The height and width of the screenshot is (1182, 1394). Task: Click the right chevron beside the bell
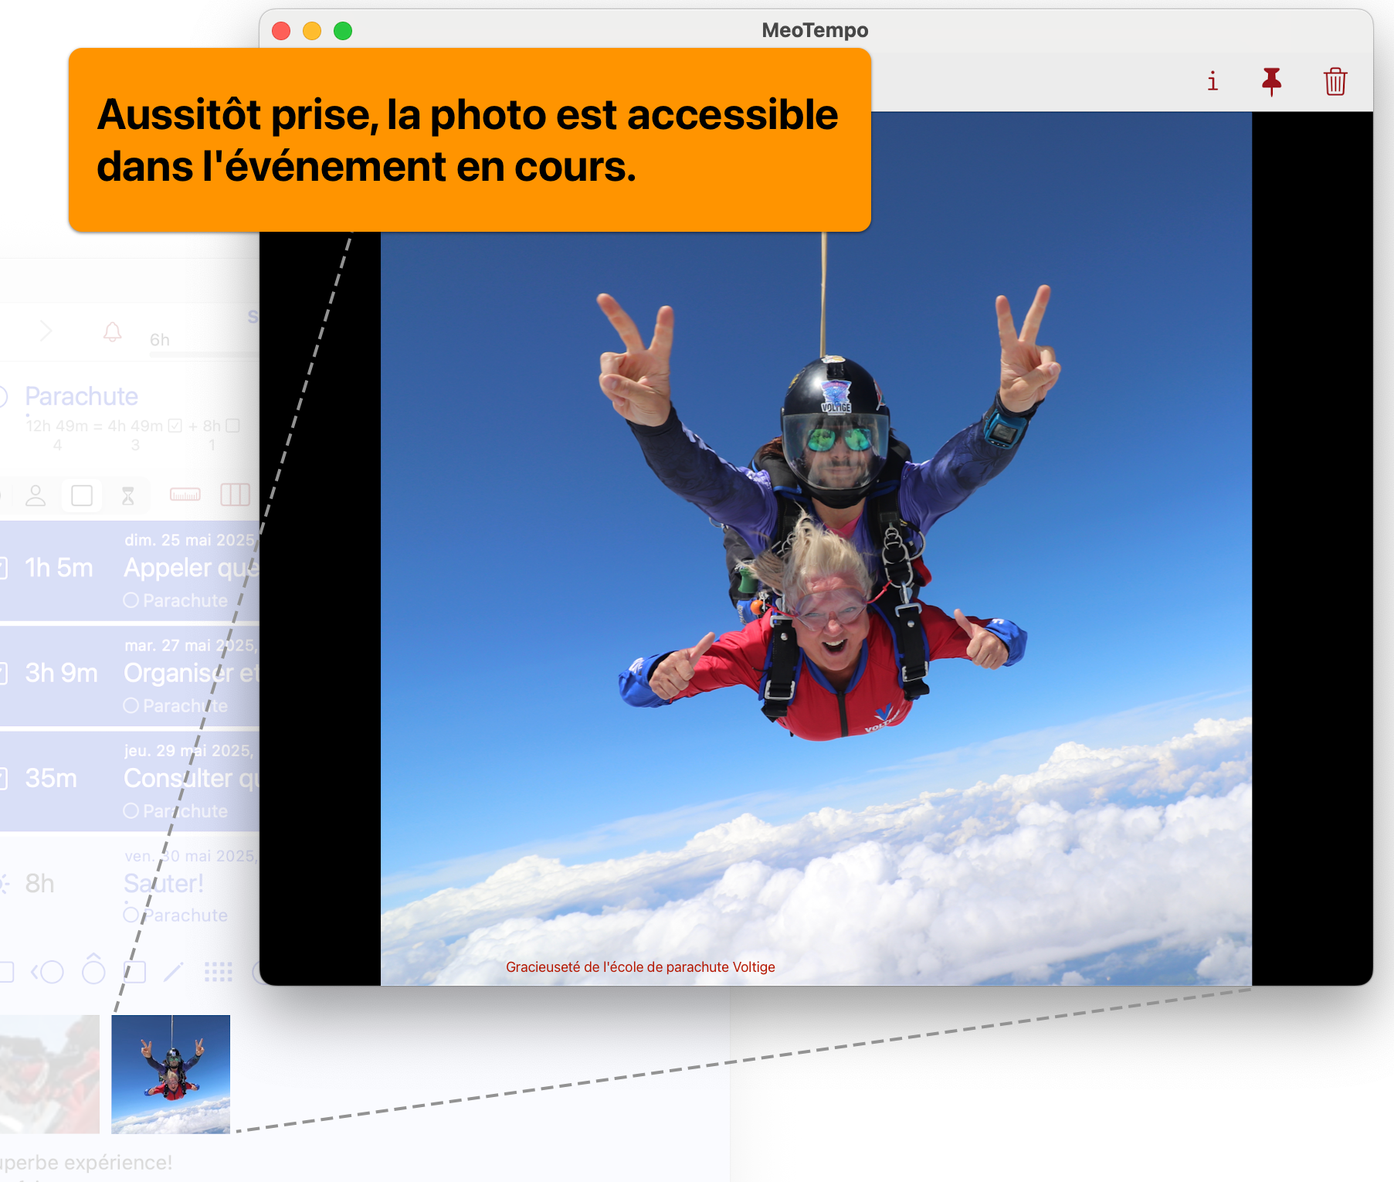pos(46,332)
